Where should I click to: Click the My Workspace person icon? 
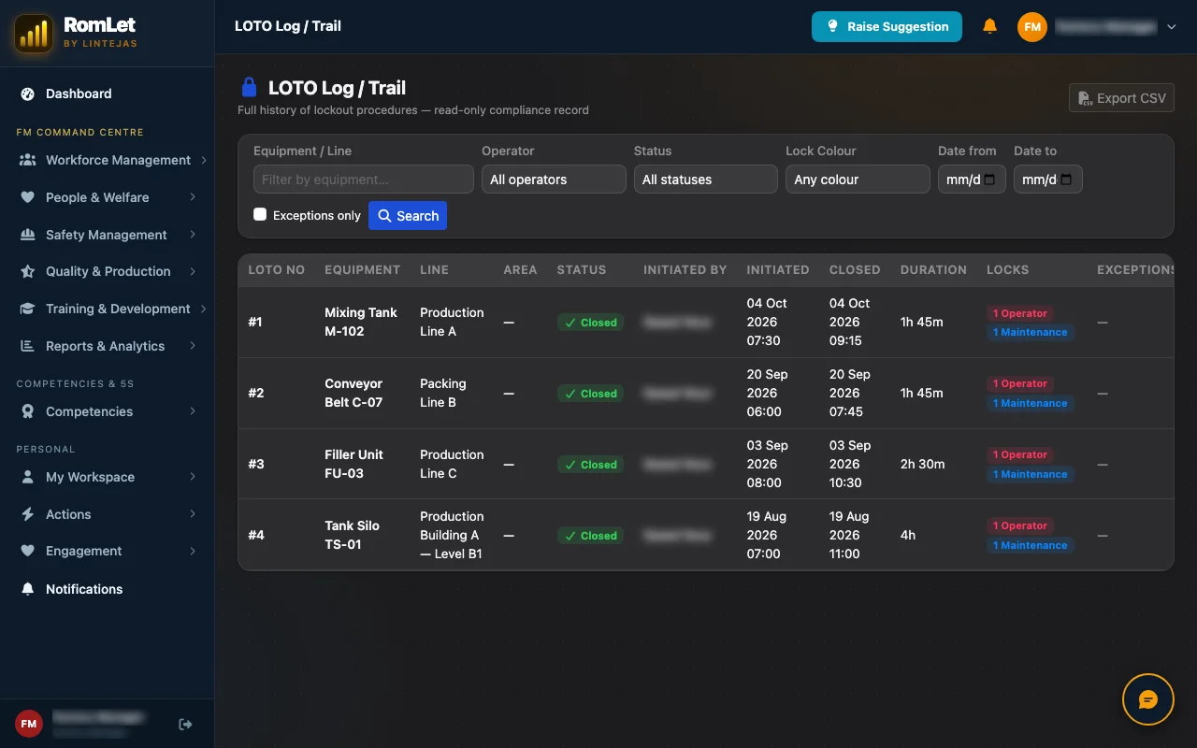click(27, 477)
